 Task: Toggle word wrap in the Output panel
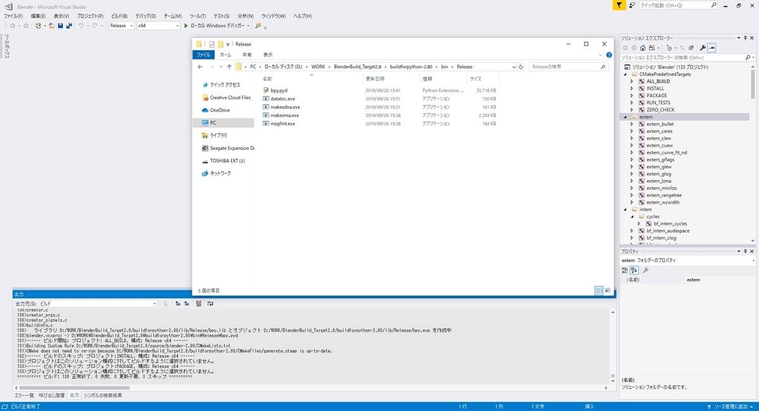click(x=210, y=304)
